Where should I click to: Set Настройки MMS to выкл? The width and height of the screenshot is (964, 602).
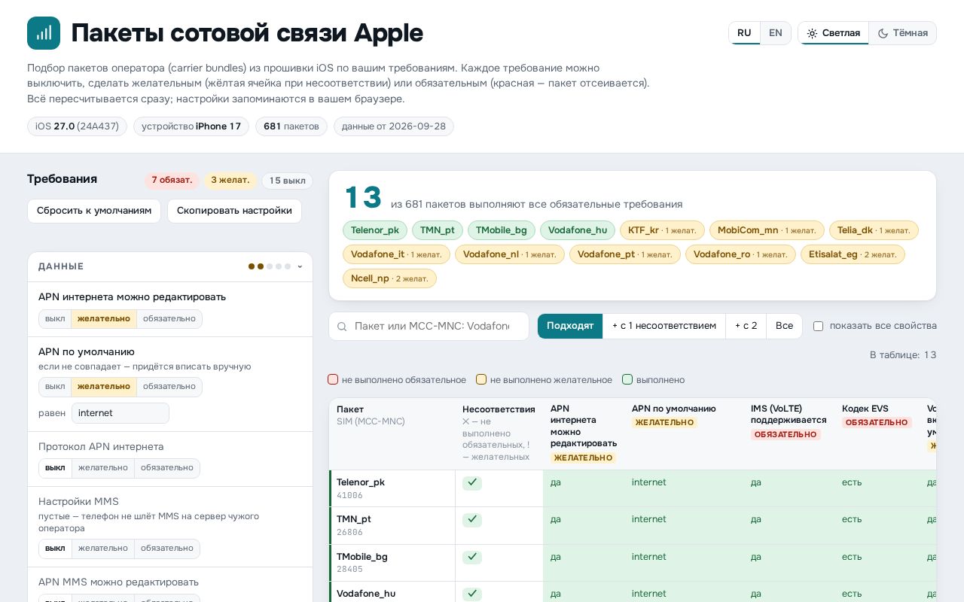pos(55,549)
